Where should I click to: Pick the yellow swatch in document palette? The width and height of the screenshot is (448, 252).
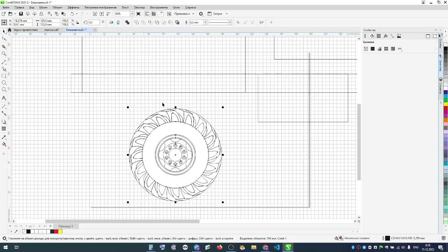(60, 231)
